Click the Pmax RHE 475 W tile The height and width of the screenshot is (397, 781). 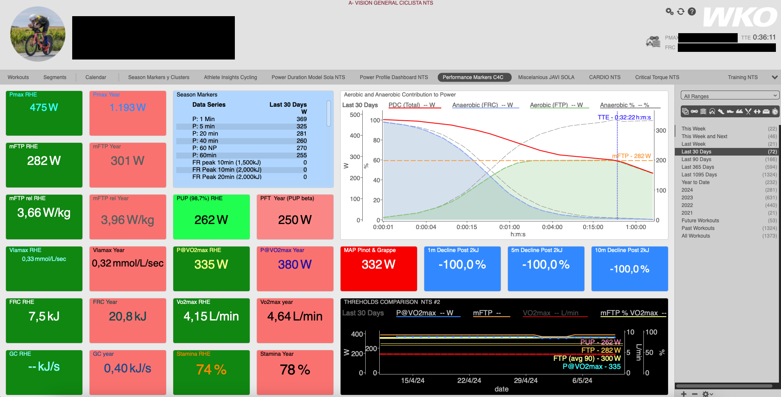point(44,113)
